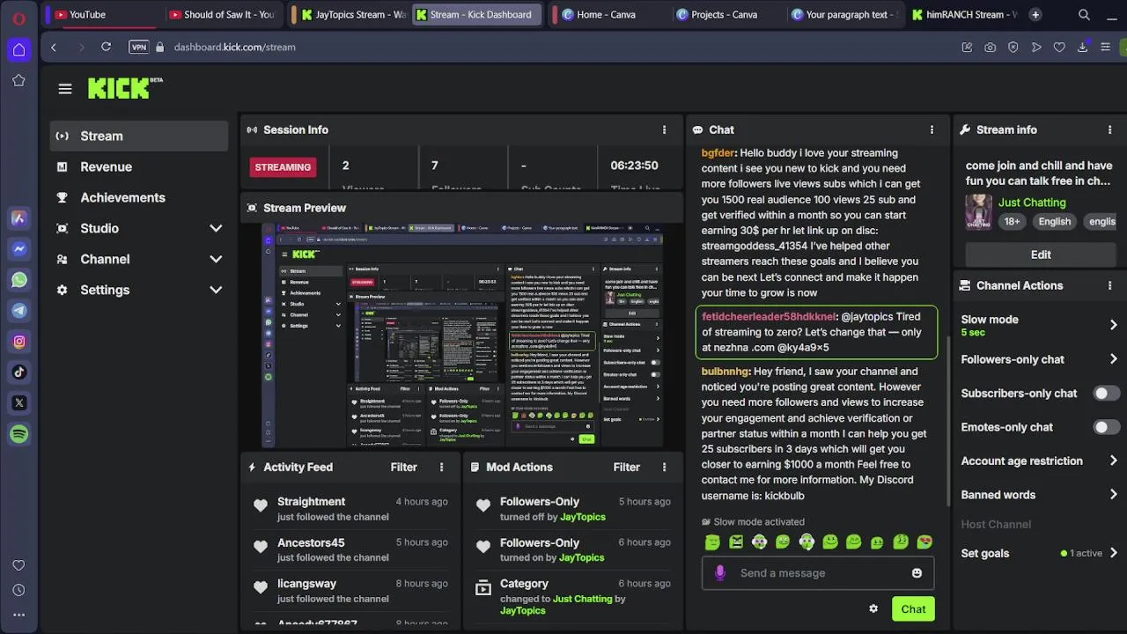This screenshot has width=1127, height=634.
Task: Click the Edit button in Stream info
Action: tap(1041, 254)
